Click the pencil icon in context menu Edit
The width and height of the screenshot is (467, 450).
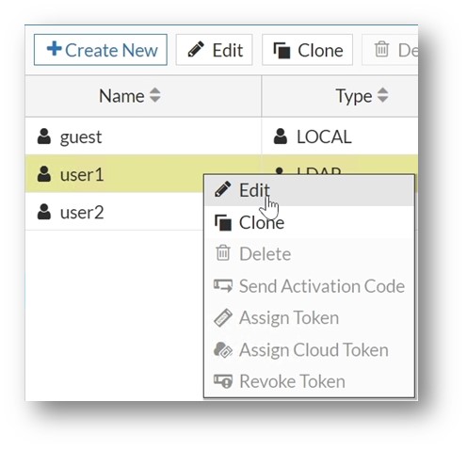(x=223, y=189)
